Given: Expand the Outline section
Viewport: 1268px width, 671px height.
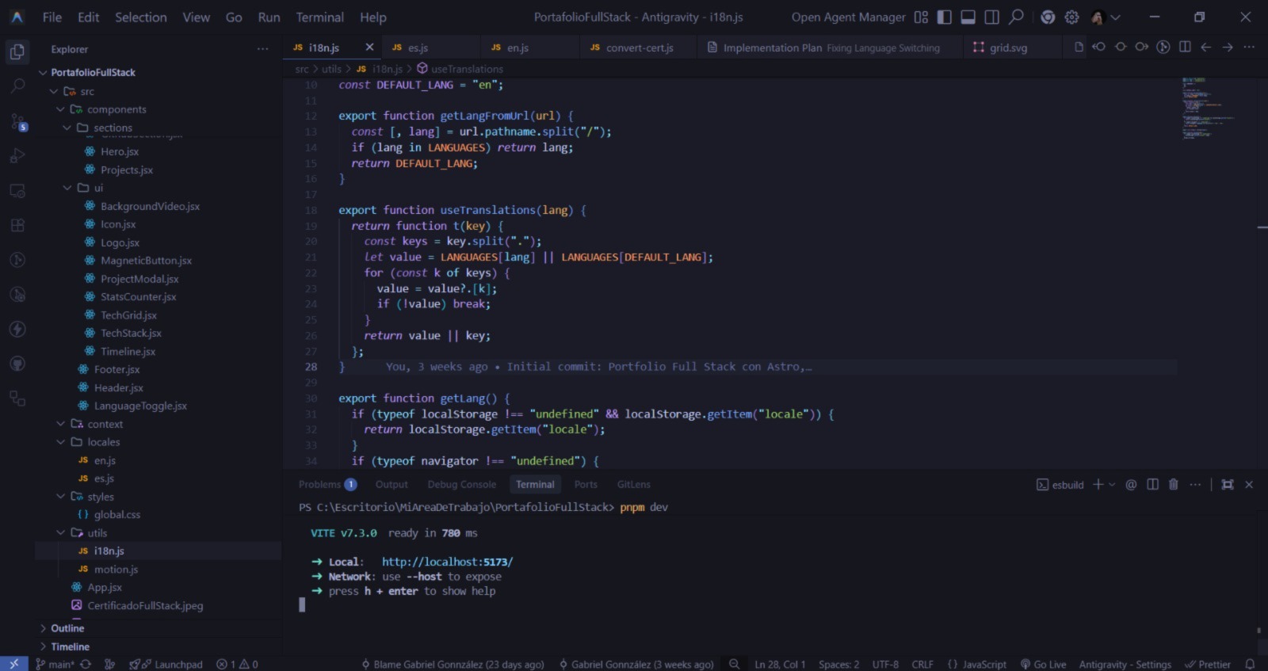Looking at the screenshot, I should click(x=67, y=628).
